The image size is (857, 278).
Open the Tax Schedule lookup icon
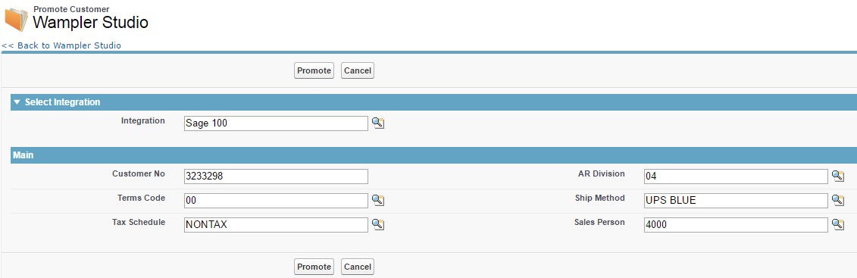[378, 224]
